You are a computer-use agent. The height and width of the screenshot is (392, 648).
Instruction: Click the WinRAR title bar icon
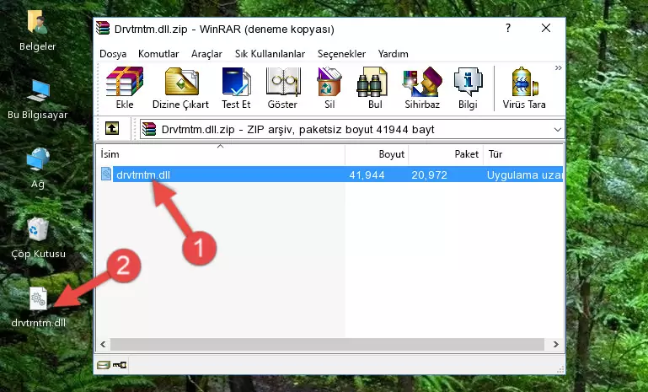103,29
